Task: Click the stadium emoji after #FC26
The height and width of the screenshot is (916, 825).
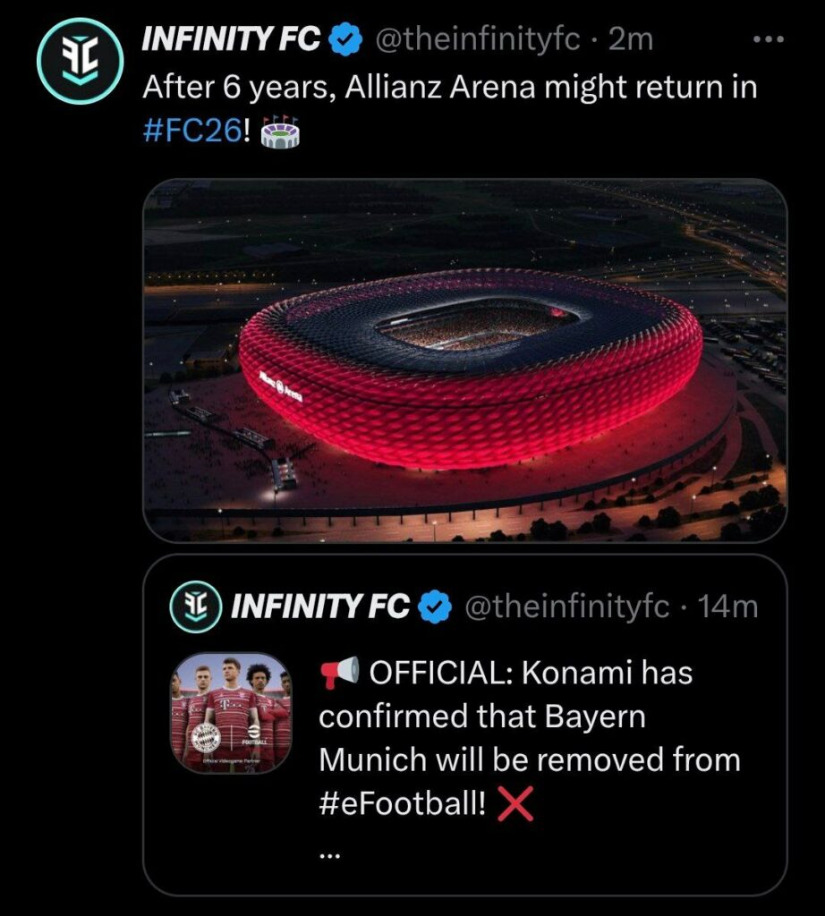Action: coord(279,131)
